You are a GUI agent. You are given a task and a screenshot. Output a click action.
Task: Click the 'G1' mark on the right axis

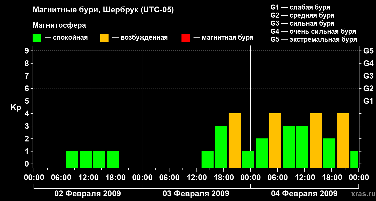point(368,101)
